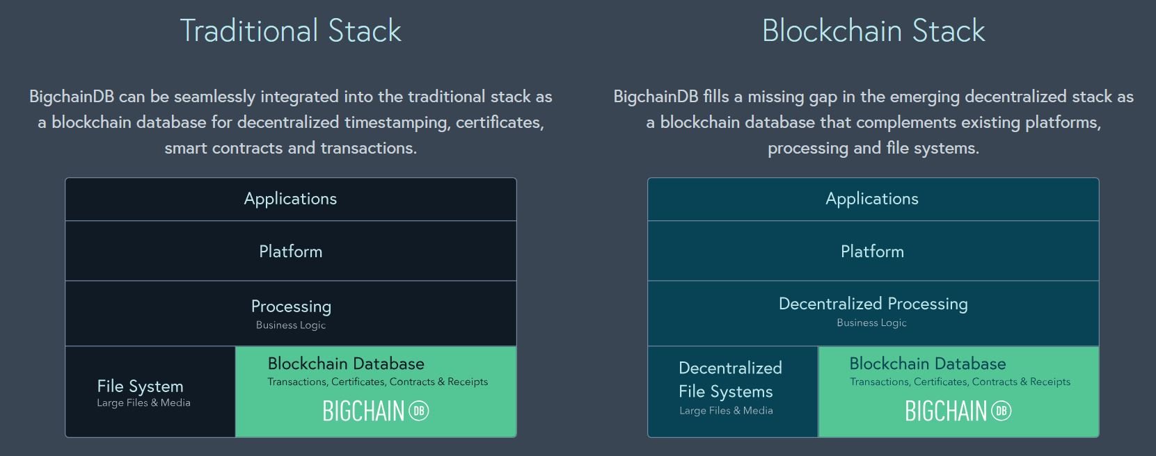This screenshot has height=456, width=1156.
Task: Select the Blockchain Stack heading
Action: (873, 31)
